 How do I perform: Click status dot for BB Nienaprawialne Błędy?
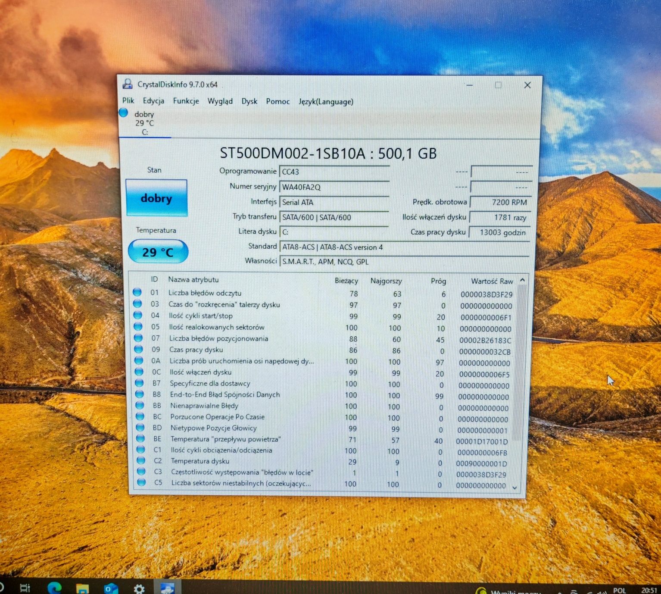click(140, 405)
